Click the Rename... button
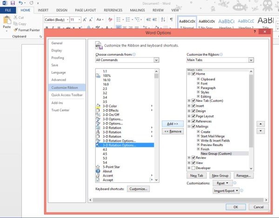The width and height of the screenshot is (279, 218). [244, 176]
